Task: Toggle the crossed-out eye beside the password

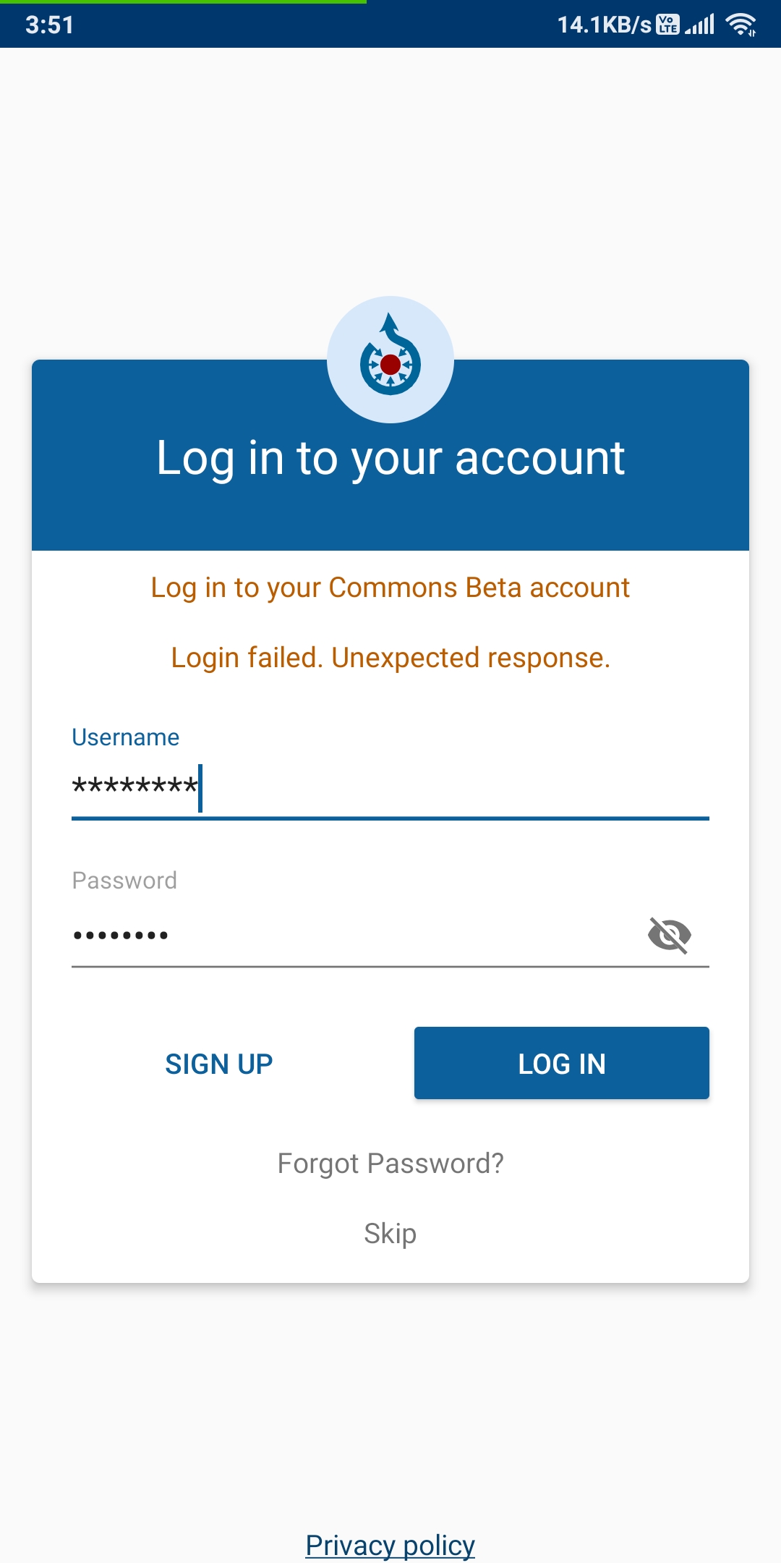Action: click(669, 934)
